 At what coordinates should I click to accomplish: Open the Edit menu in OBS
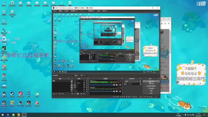click(61, 11)
